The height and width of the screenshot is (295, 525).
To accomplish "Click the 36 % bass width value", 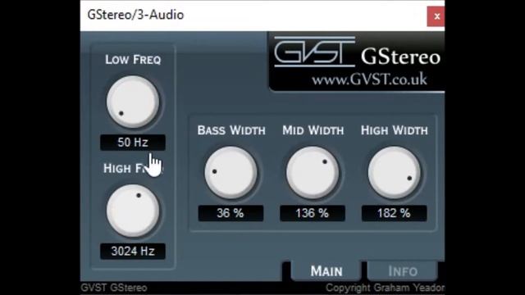I will pos(231,213).
